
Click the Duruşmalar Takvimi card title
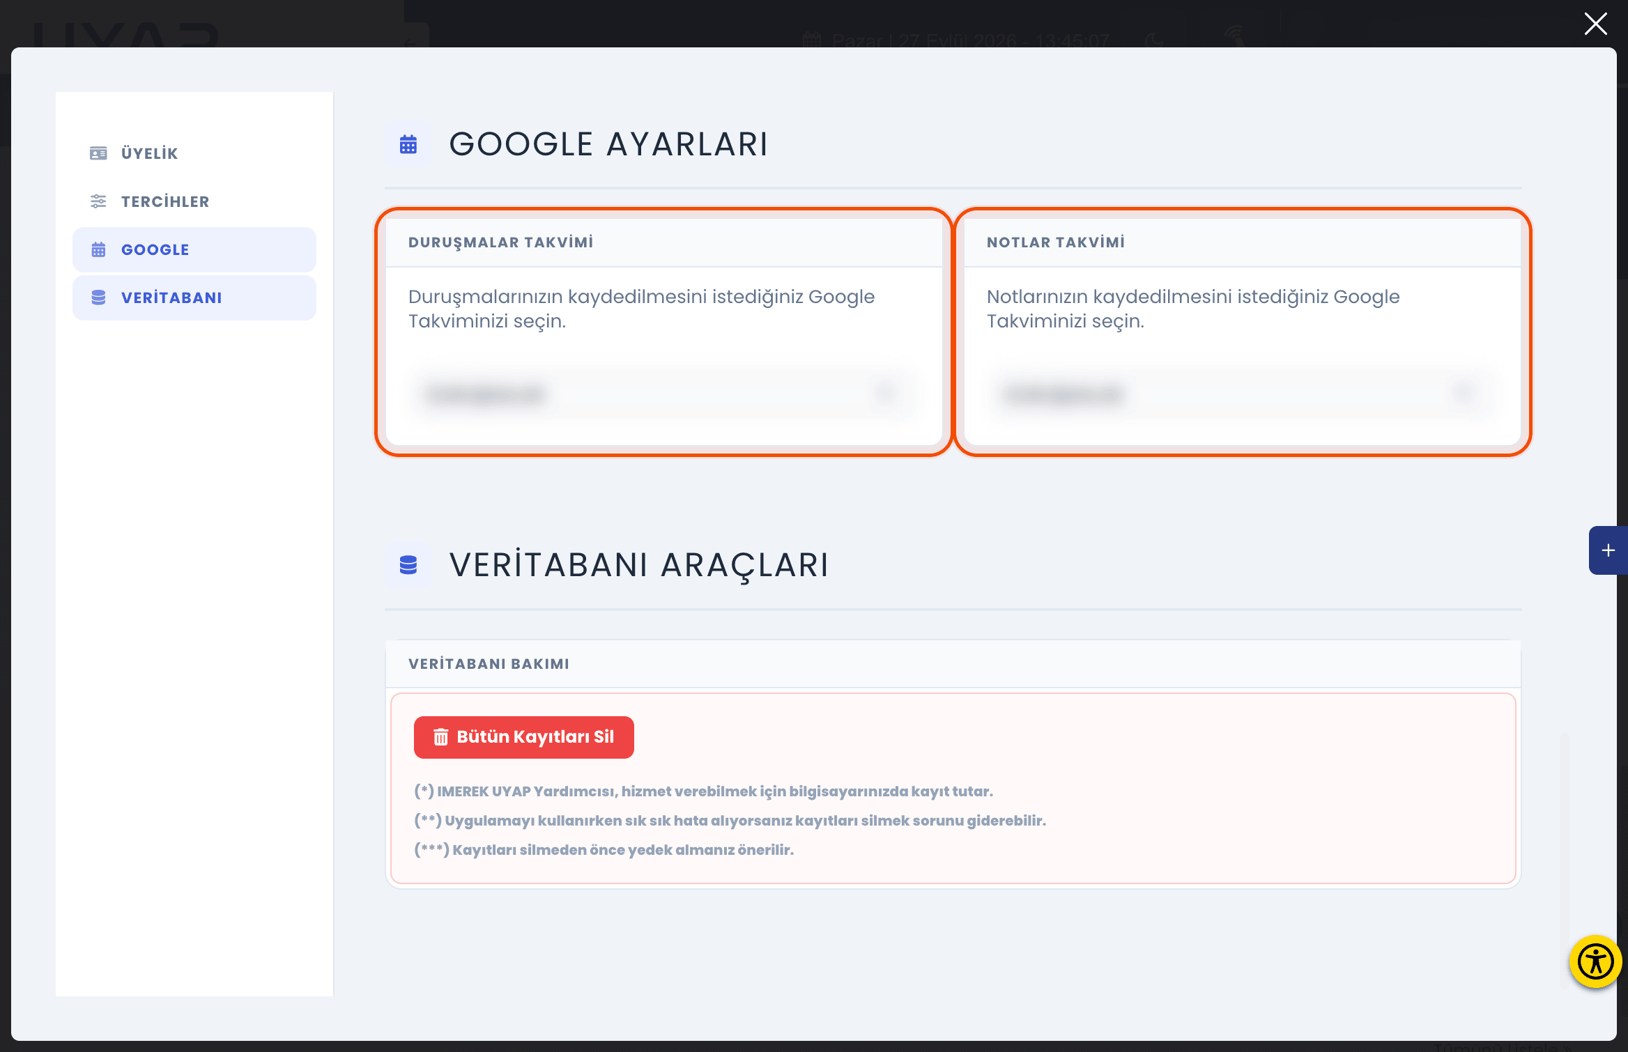(501, 242)
